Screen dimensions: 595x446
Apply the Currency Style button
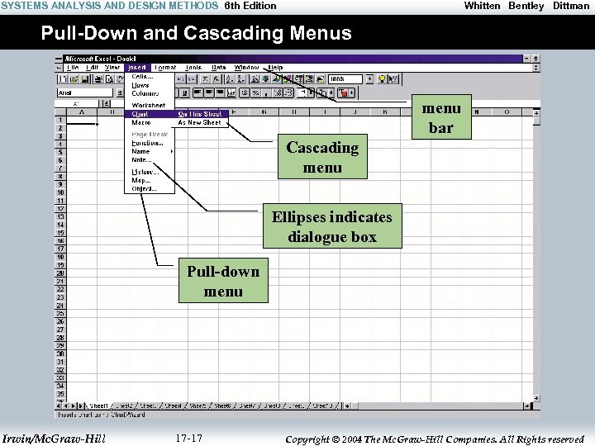[244, 93]
